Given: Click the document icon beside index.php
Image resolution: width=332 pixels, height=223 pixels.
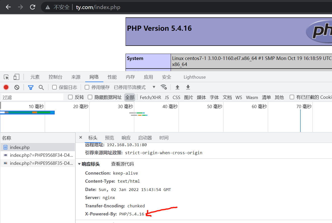Looking at the screenshot, I should coord(5,147).
